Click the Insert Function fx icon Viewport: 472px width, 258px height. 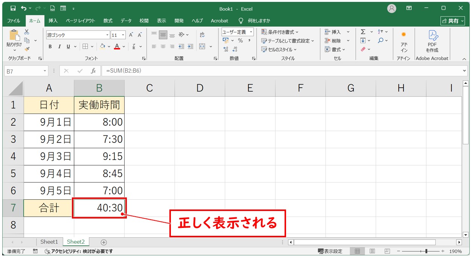[93, 71]
